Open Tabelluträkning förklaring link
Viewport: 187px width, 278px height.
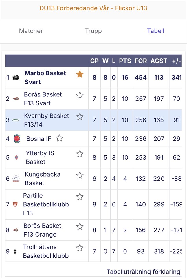click(x=143, y=272)
